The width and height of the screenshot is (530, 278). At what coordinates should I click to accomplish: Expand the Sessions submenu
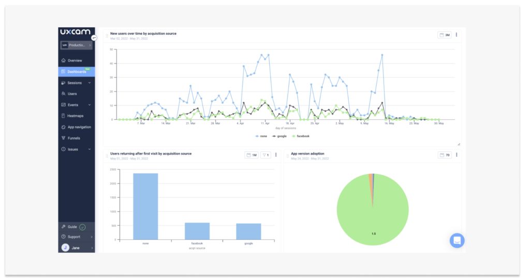point(89,83)
